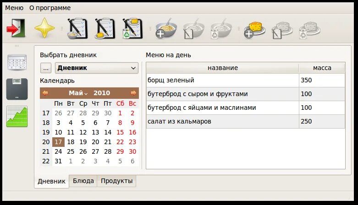Select Sunday May 16 in the calendar
The height and width of the screenshot is (205, 358).
point(132,132)
